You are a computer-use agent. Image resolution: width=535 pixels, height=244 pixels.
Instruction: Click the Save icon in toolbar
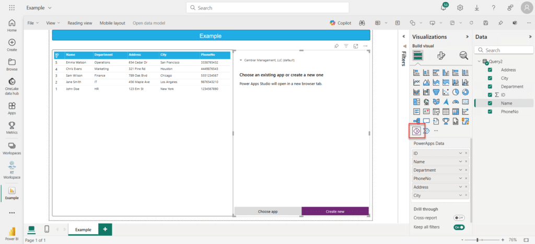486,23
